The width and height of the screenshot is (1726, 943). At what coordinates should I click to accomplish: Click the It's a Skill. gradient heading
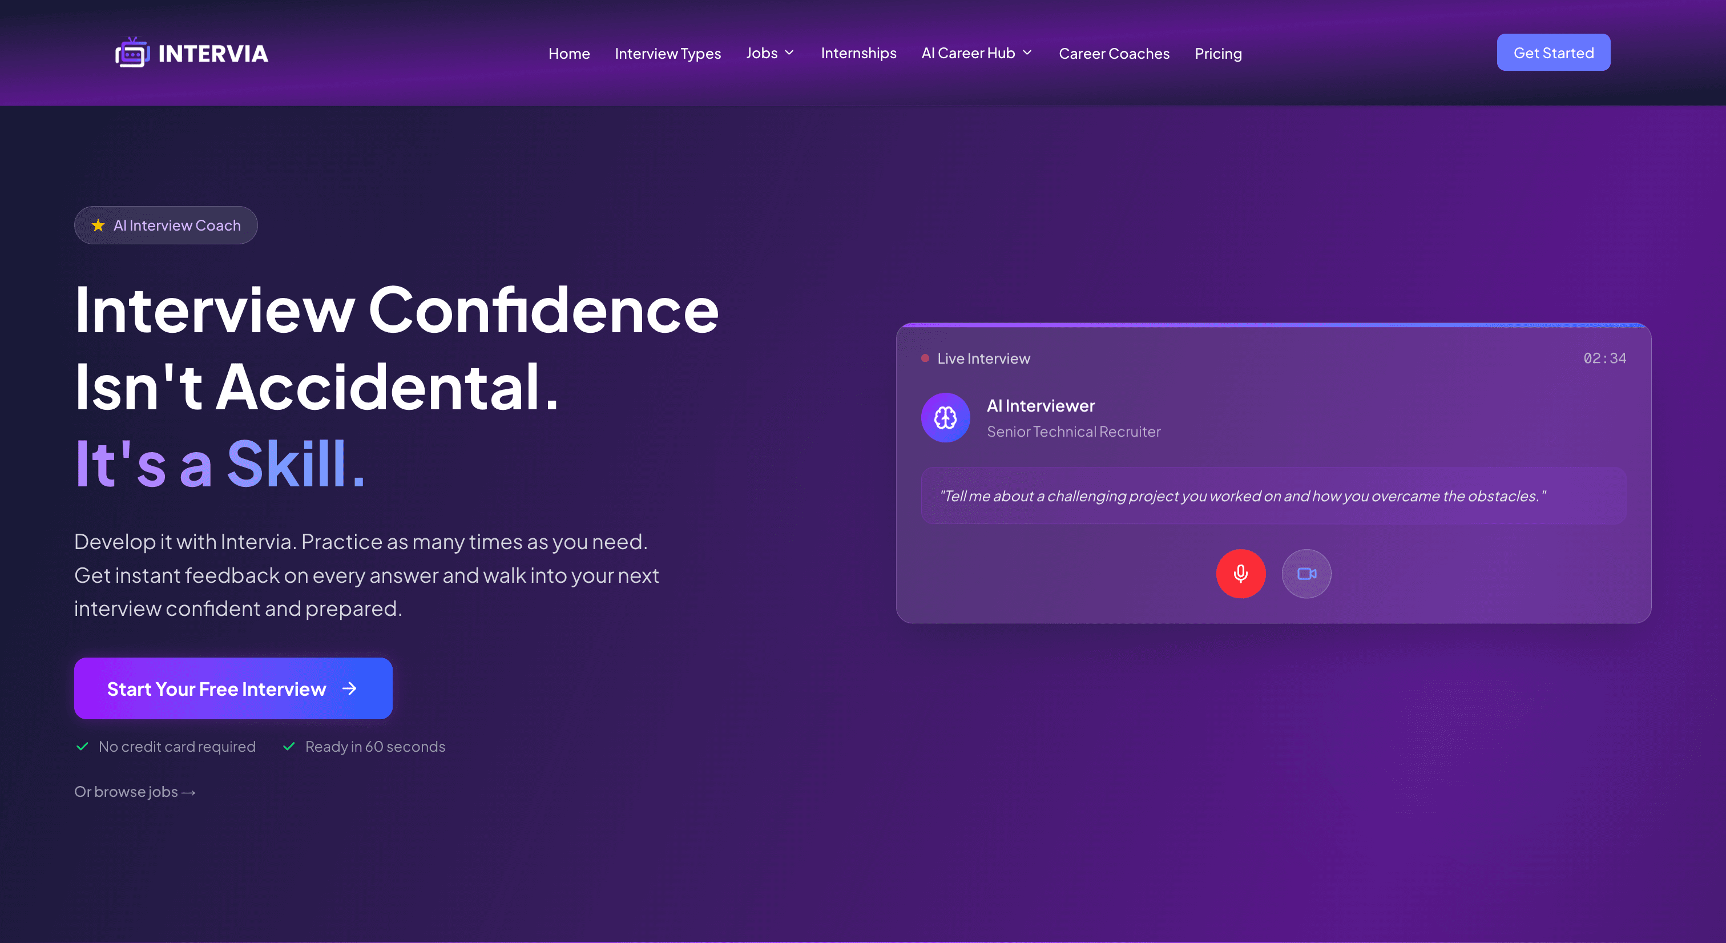pyautogui.click(x=220, y=463)
